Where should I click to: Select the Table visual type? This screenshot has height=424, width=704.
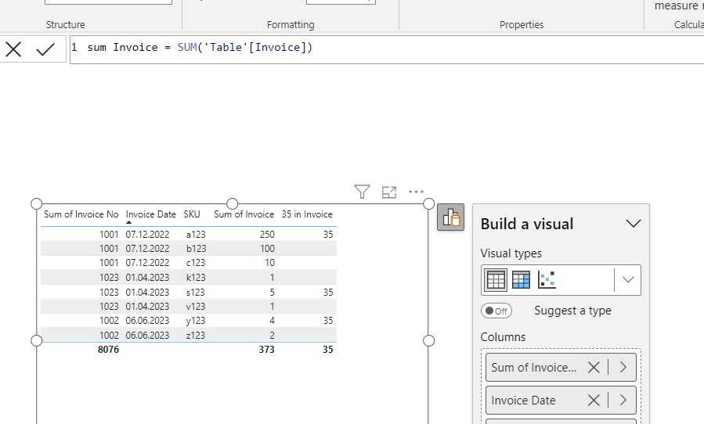point(496,280)
